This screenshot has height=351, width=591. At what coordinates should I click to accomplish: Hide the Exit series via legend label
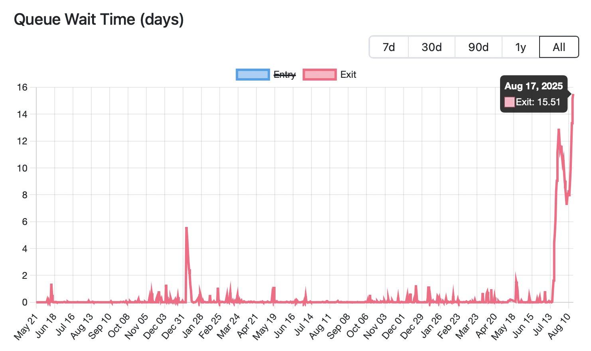pyautogui.click(x=348, y=75)
